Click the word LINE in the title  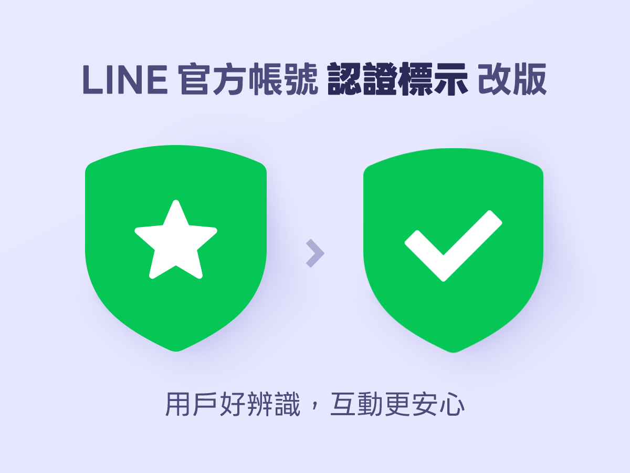125,81
